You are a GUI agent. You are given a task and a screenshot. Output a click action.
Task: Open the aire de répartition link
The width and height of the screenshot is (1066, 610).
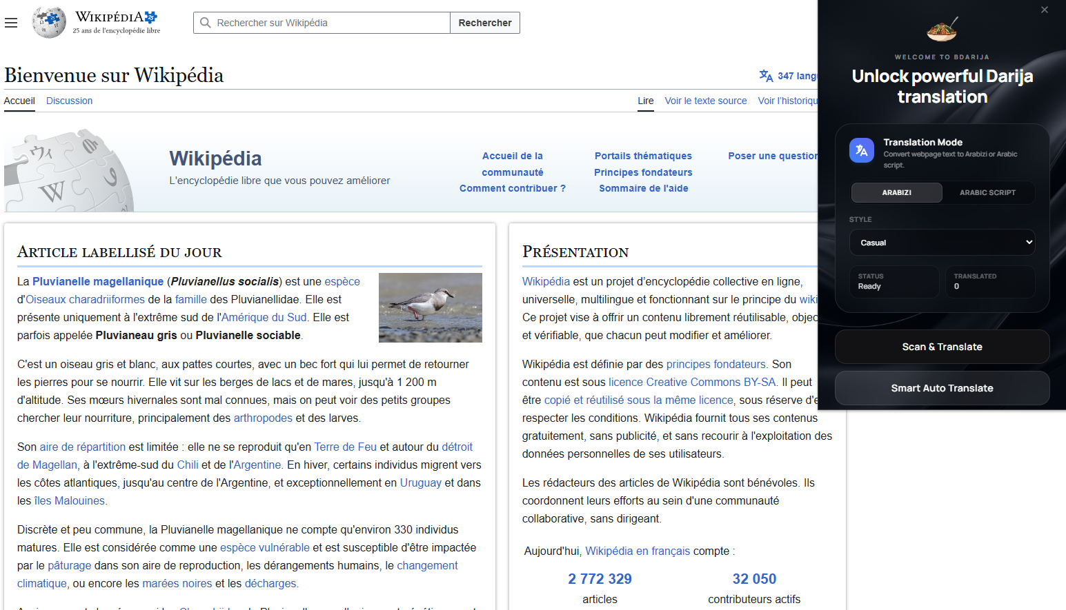click(x=83, y=447)
